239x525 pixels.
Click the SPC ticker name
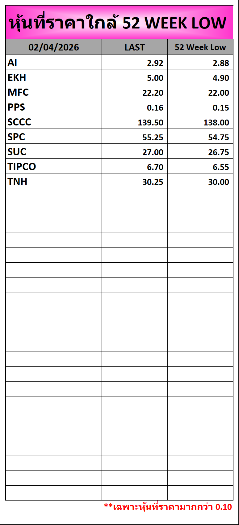coord(16,137)
